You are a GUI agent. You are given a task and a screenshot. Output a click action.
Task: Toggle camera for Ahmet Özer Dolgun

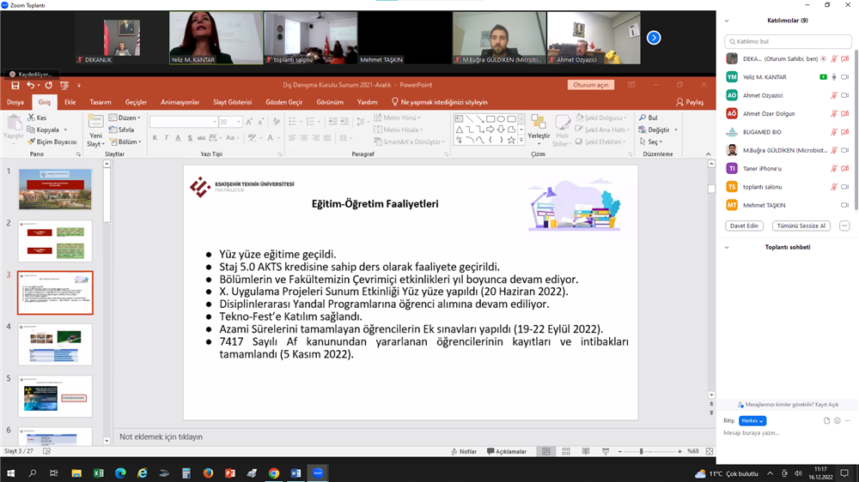(x=844, y=114)
